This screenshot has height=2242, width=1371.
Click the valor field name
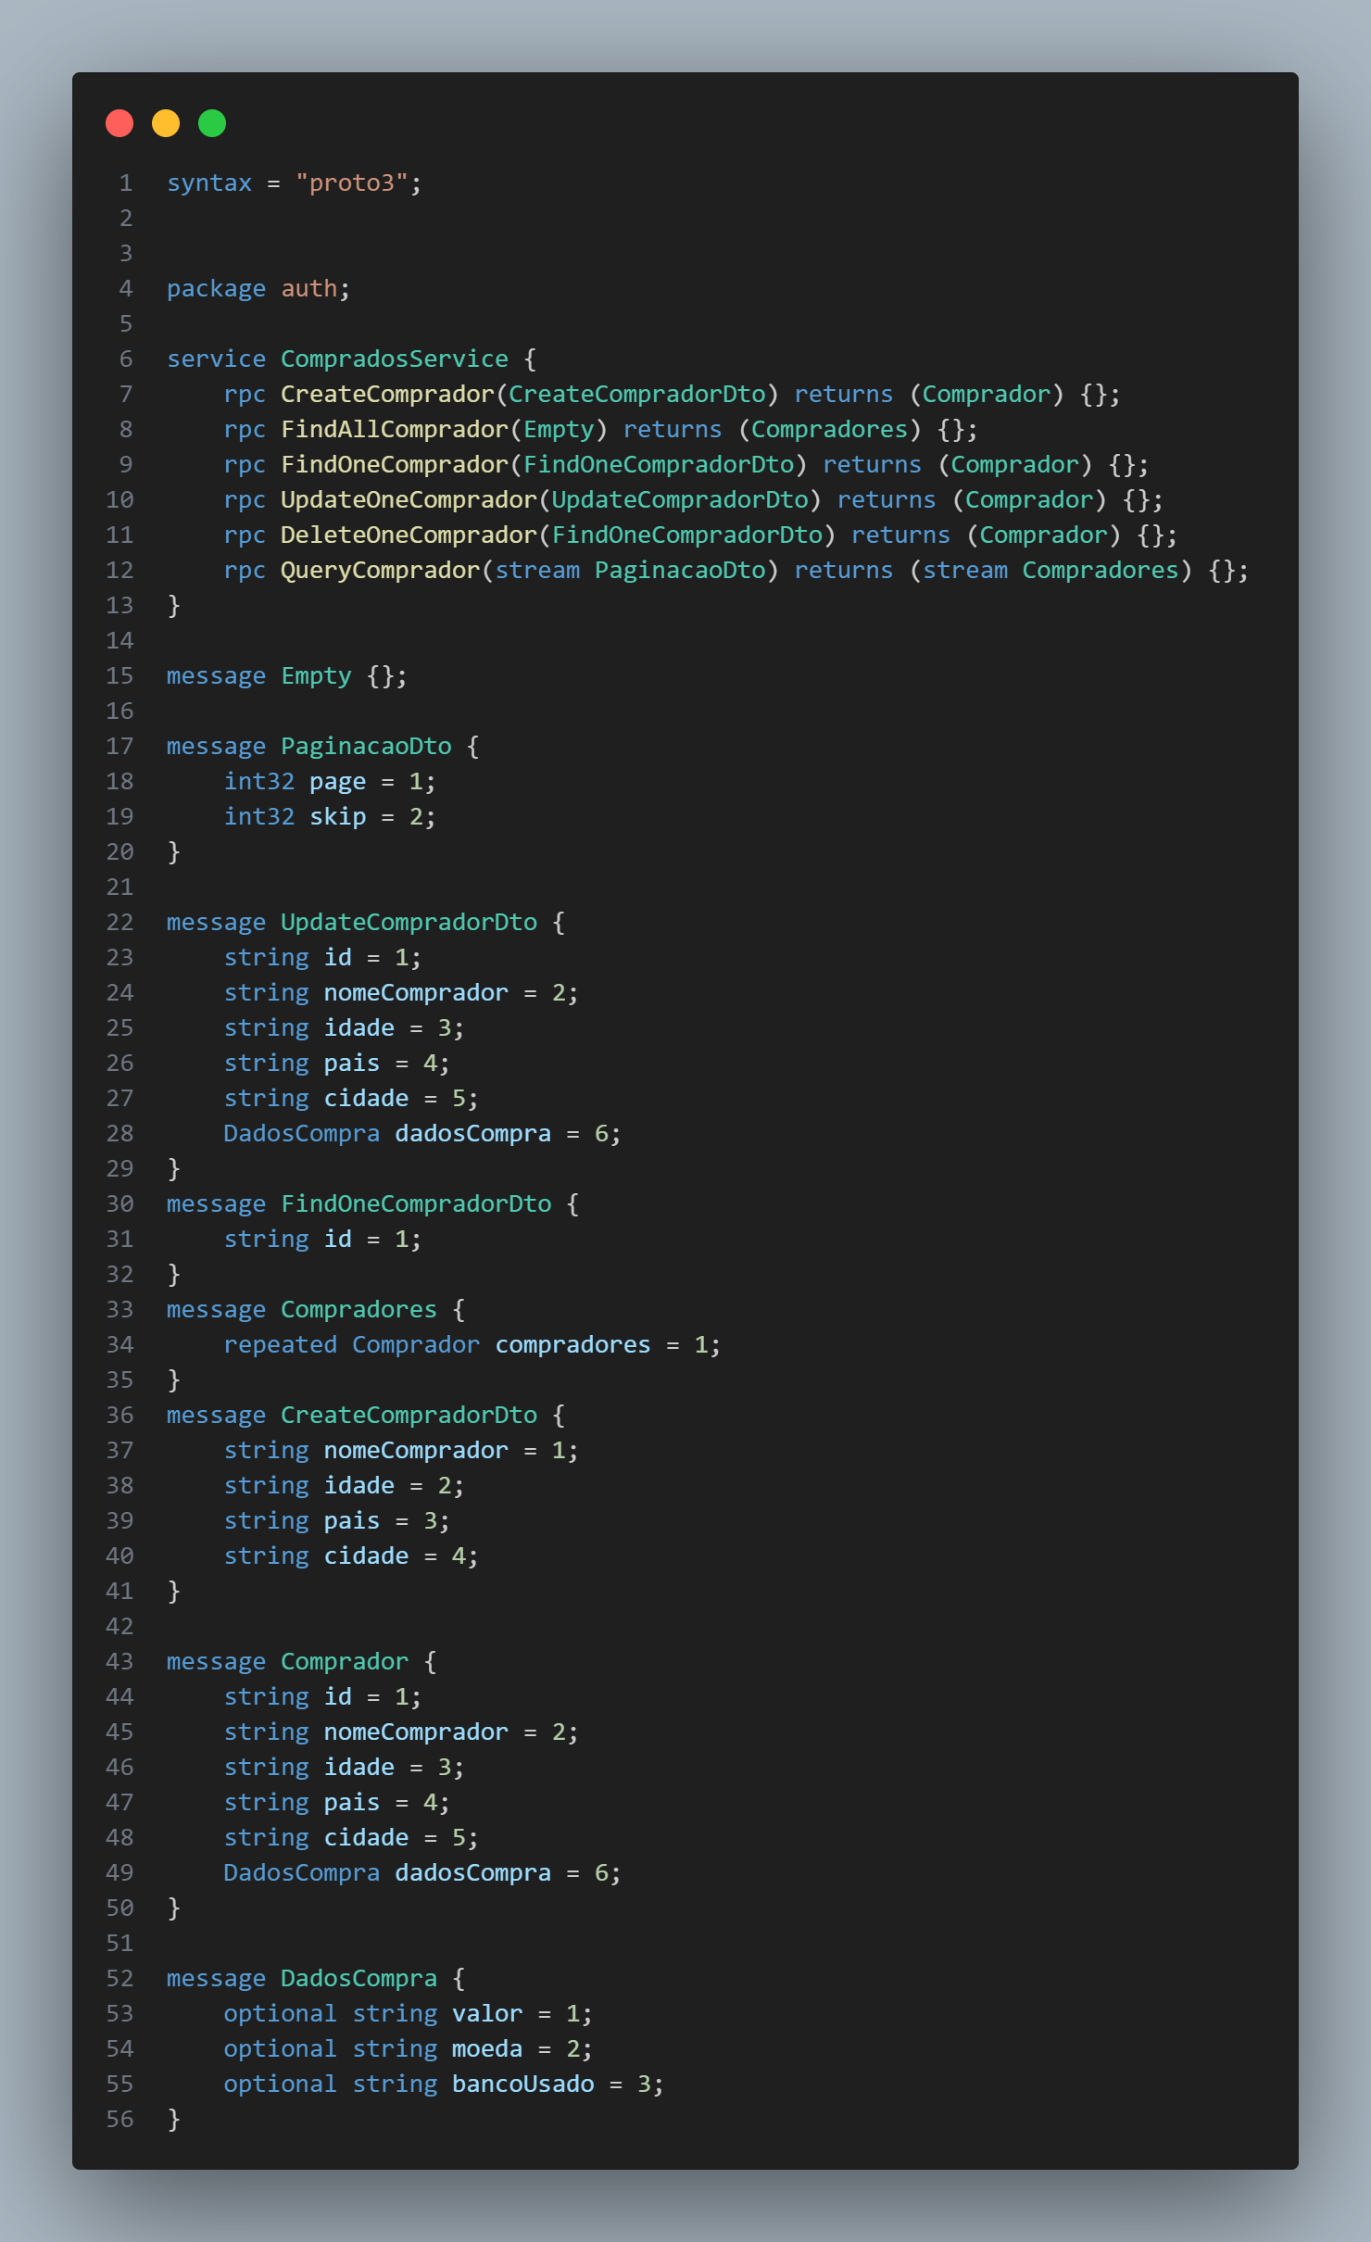click(487, 2013)
